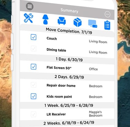Click the Move Completion 7/1/19 header
The image size is (130, 127).
[69, 31]
